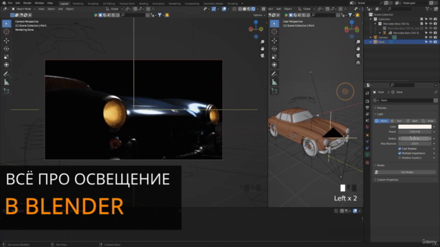Toggle Camera visibility eye icon in outliner

pos(431,37)
